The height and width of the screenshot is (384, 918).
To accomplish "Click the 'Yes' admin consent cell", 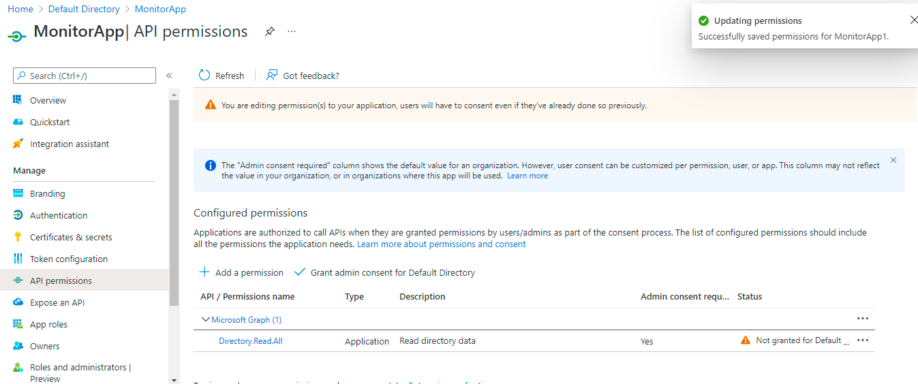I will [647, 341].
